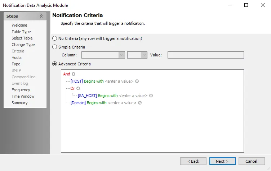Click the Steps panel header
Screen dimensions: 271x171
25,16
